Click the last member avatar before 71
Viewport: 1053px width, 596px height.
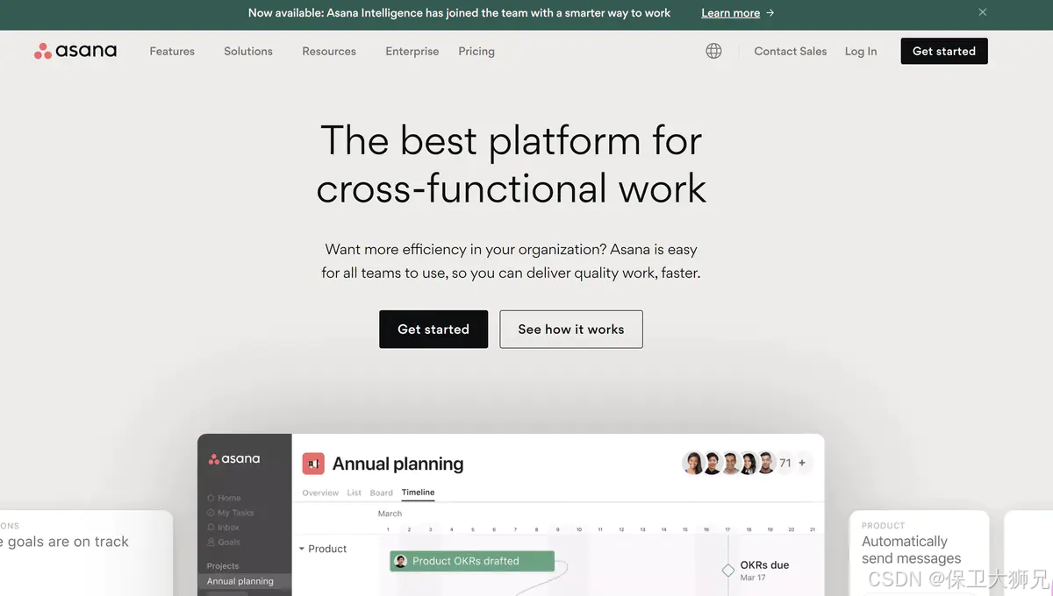pyautogui.click(x=766, y=463)
